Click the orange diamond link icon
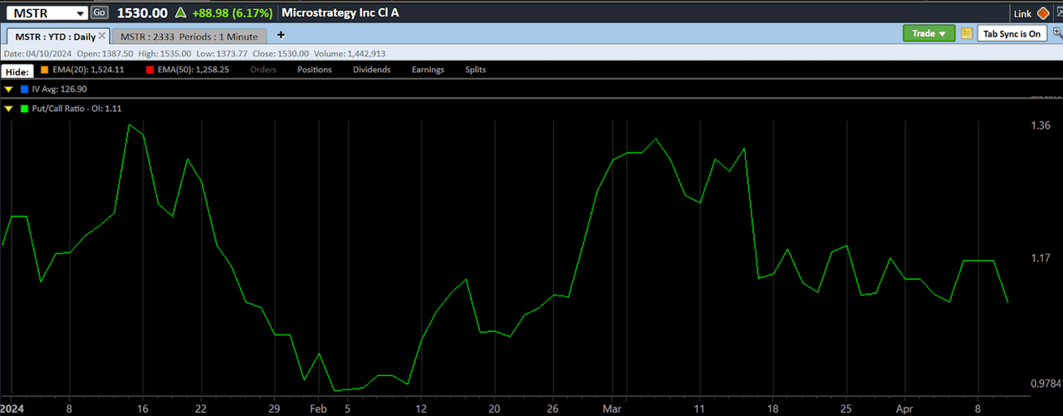The height and width of the screenshot is (416, 1063). (x=1044, y=13)
